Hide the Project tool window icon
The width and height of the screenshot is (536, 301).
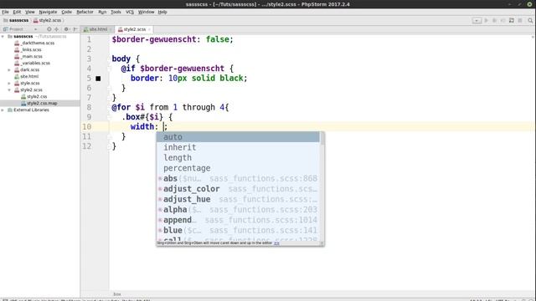(75, 29)
